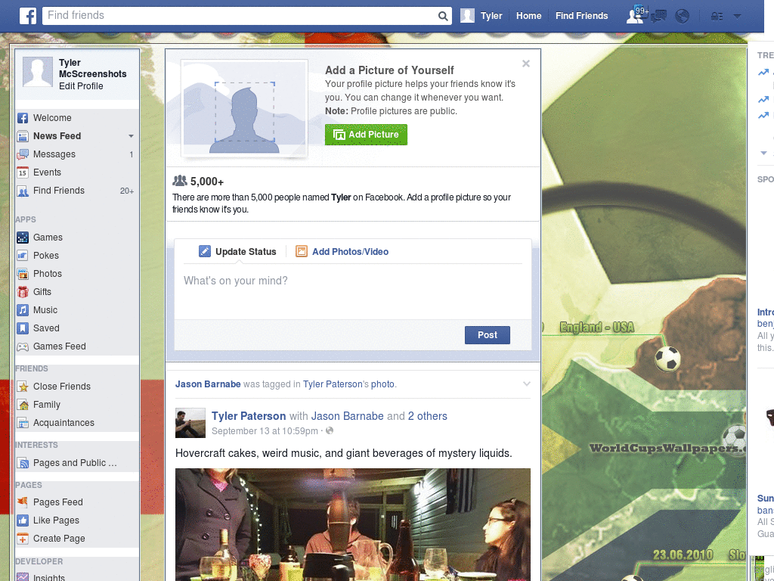The width and height of the screenshot is (774, 581).
Task: Open the Messages sidebar icon
Action: 23,154
